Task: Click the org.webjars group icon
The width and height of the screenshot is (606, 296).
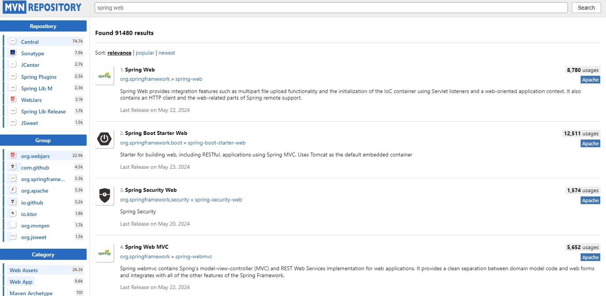Action: click(x=13, y=155)
